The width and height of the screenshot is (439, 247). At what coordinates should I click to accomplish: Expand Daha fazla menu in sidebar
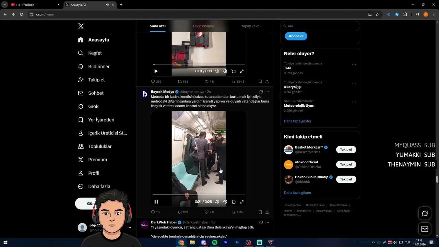click(x=94, y=187)
